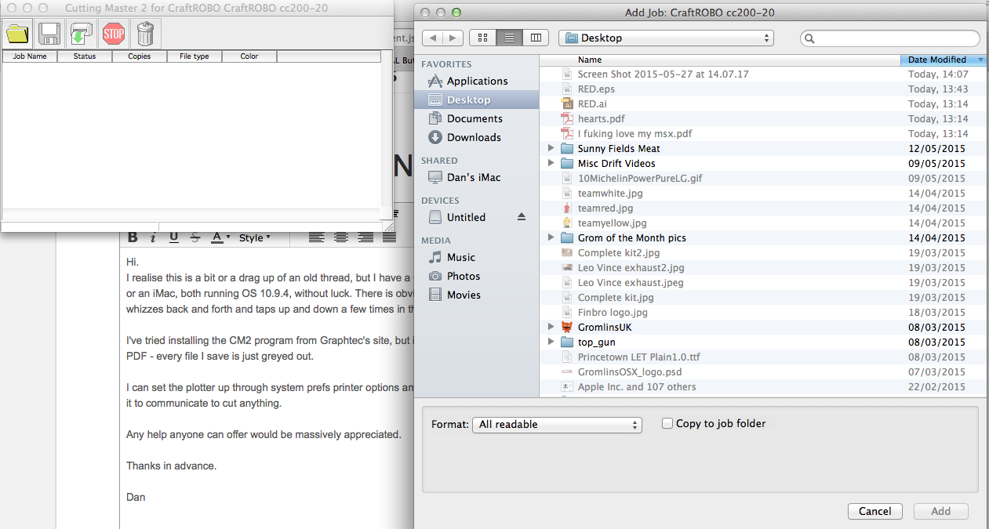Viewport: 989px width, 529px height.
Task: Open the Desktop location popup menu
Action: [x=666, y=38]
